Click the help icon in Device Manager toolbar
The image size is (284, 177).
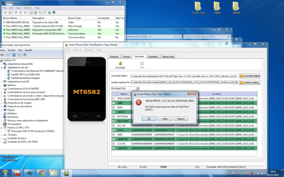[x=14, y=55]
